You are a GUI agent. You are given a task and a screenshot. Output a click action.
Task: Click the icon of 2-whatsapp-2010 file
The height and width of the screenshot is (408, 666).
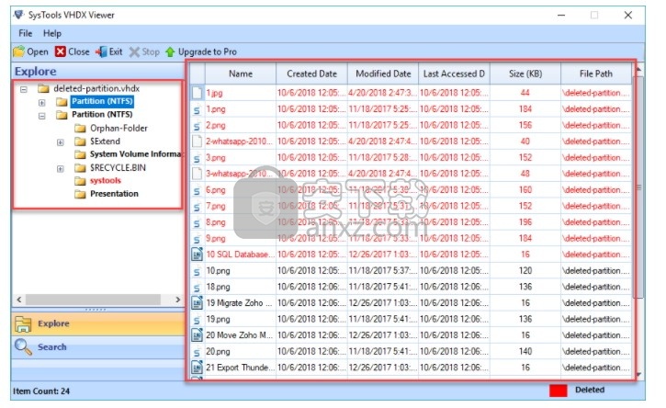point(198,142)
